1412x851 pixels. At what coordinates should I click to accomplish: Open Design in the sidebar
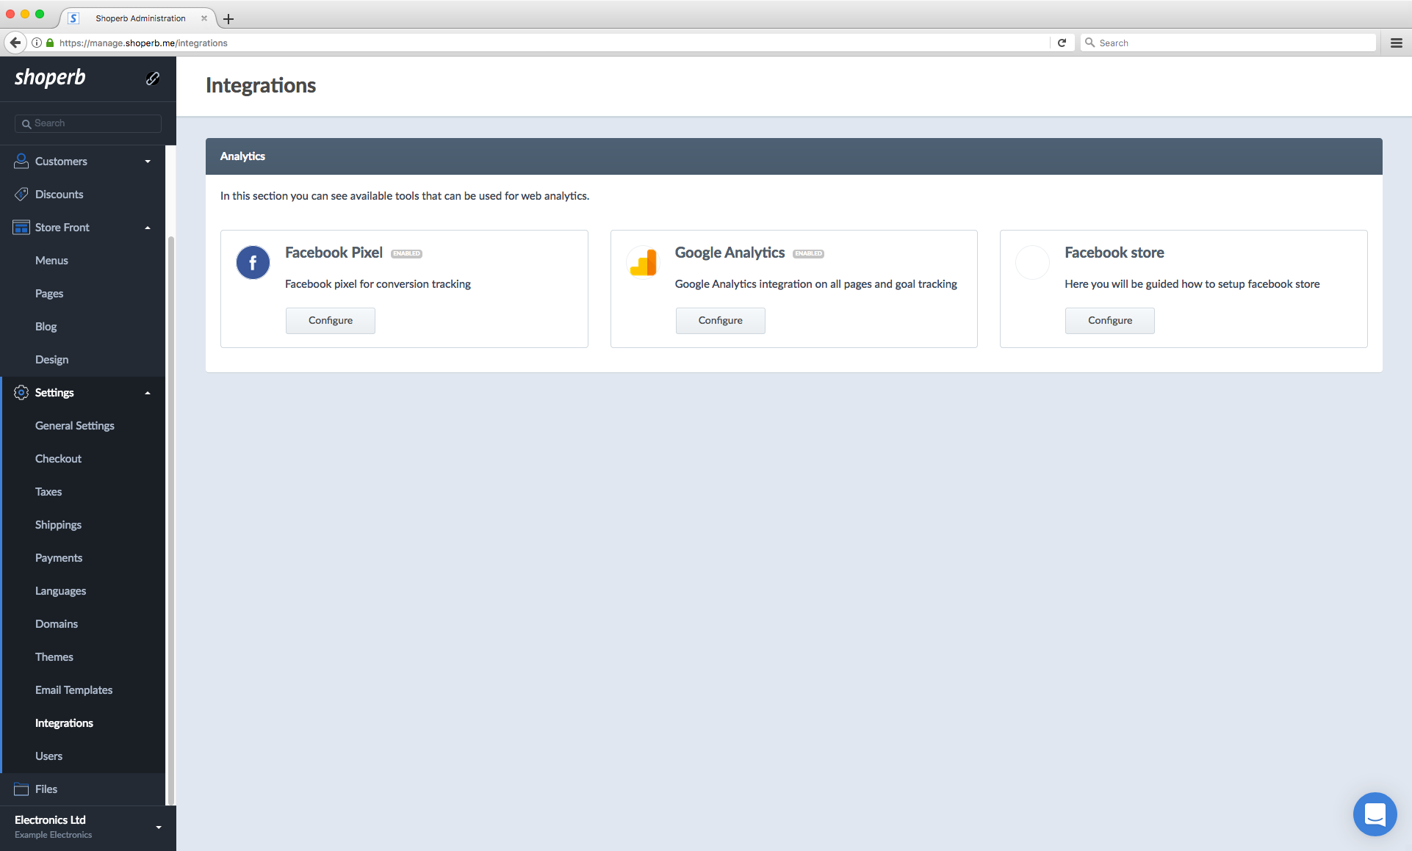point(51,359)
